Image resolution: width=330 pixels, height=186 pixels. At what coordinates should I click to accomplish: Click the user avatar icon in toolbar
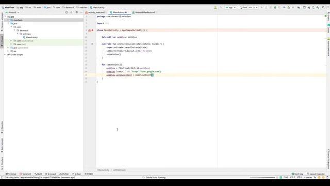216,7
